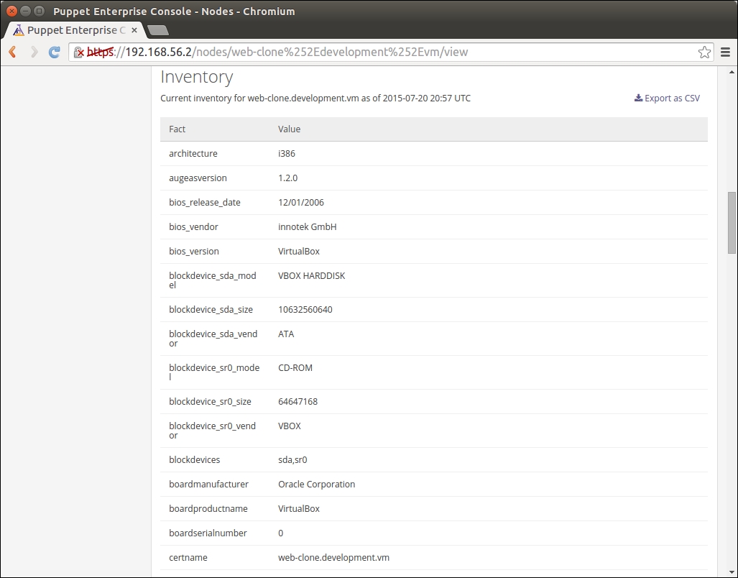The image size is (738, 578).
Task: Click the architecture fact row
Action: [x=193, y=154]
